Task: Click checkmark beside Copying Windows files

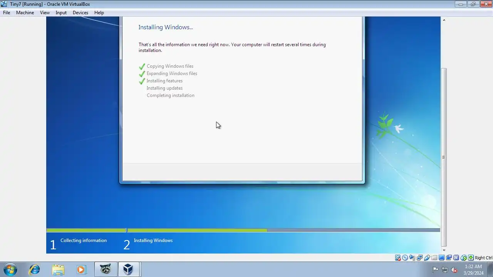Action: point(142,67)
